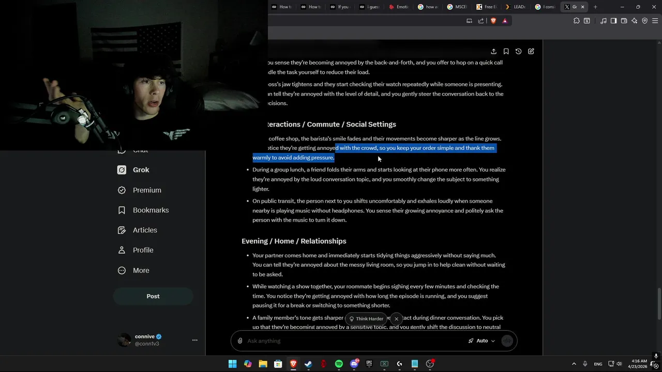Viewport: 662px width, 372px height.
Task: Open Brave VPN shield icon
Action: point(645,21)
